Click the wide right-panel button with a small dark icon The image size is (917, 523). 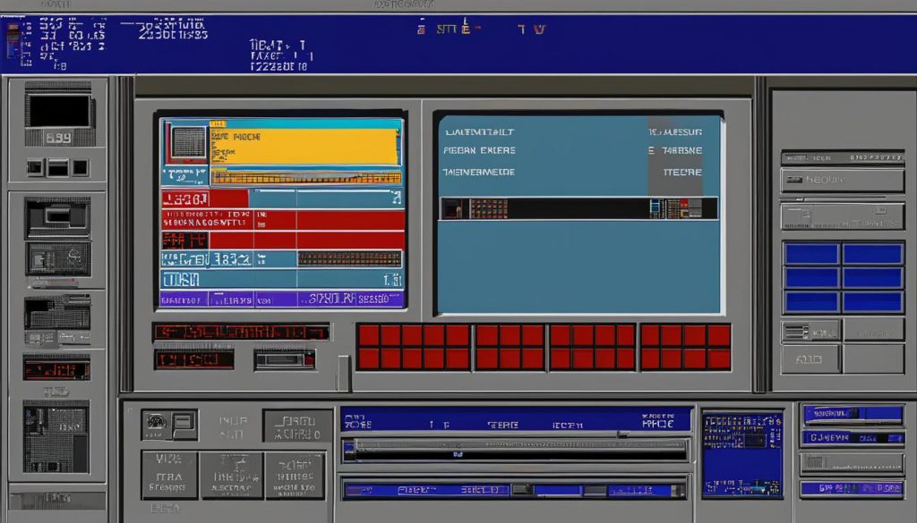click(x=843, y=180)
